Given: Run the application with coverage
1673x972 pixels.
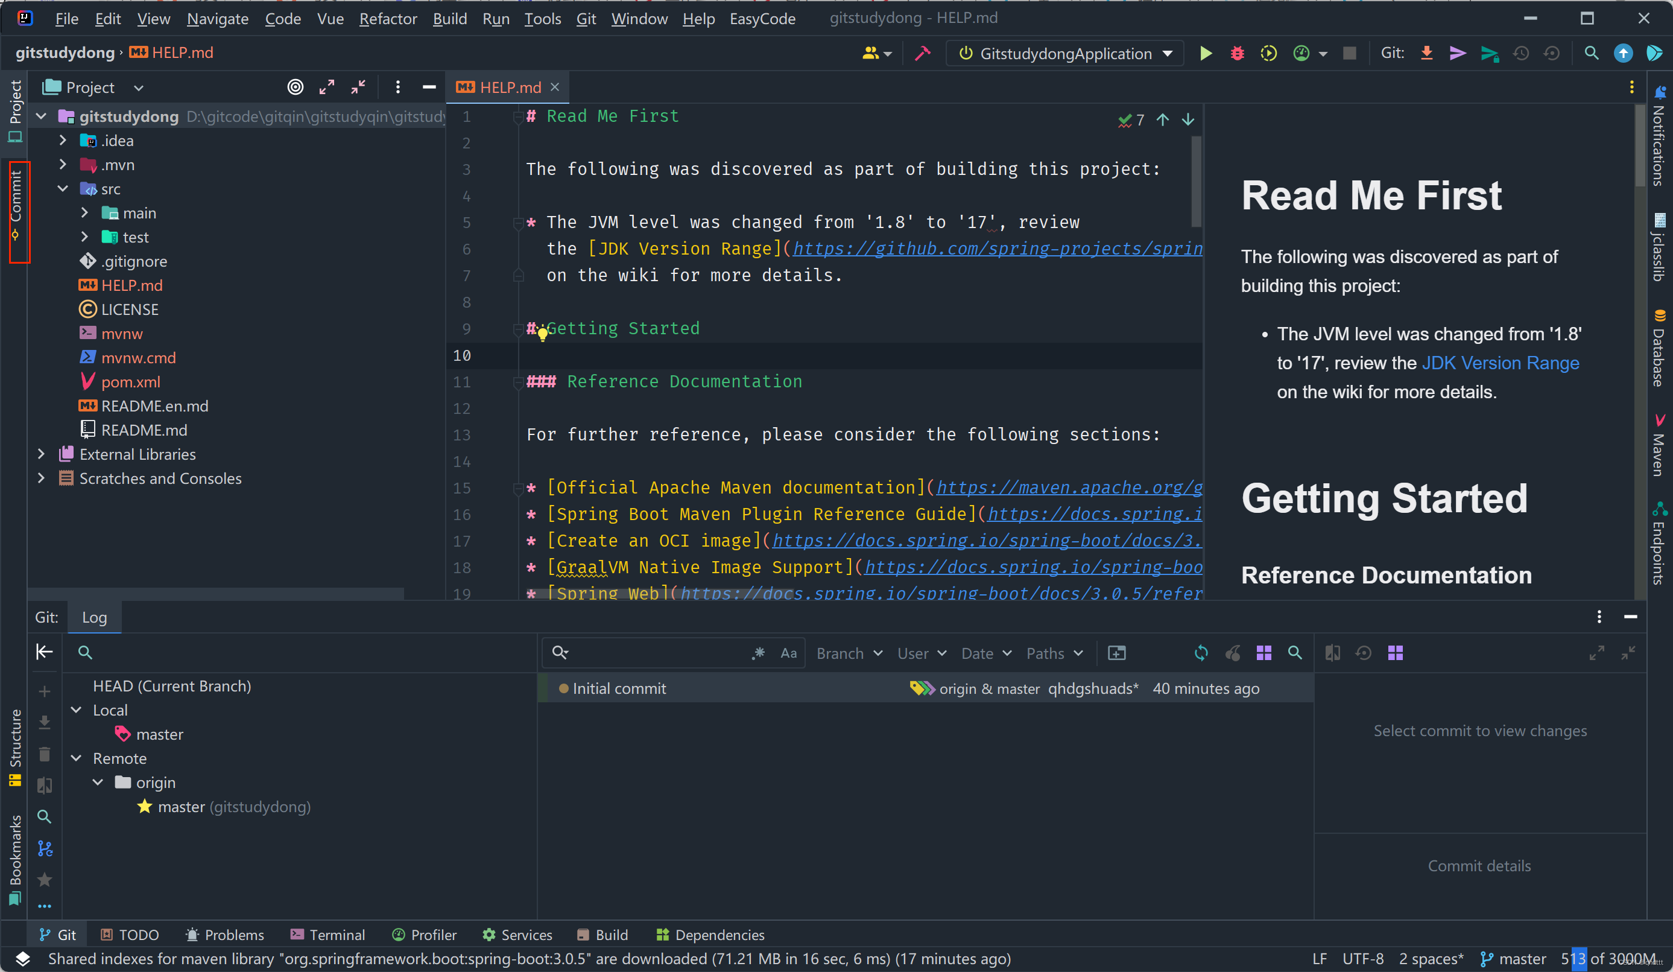Looking at the screenshot, I should coord(1268,53).
